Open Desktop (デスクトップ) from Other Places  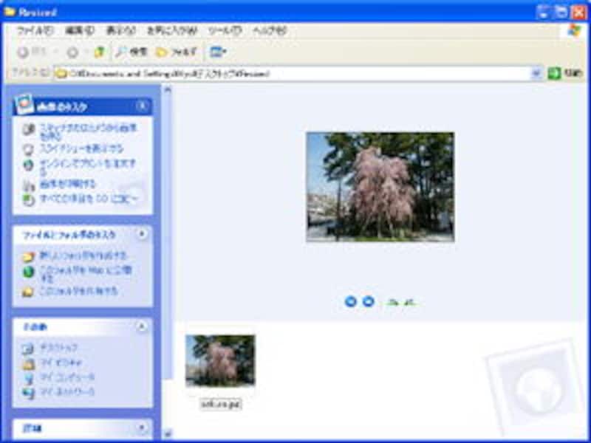(58, 348)
